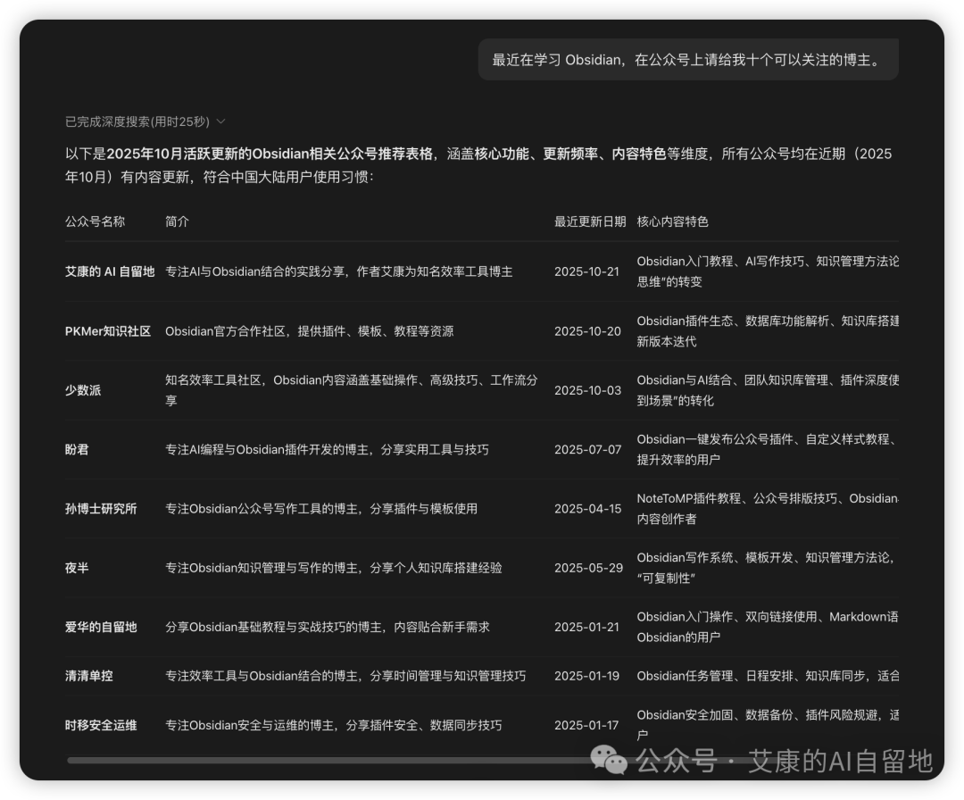Click the 夜半 name cell
The image size is (964, 800).
tap(77, 568)
